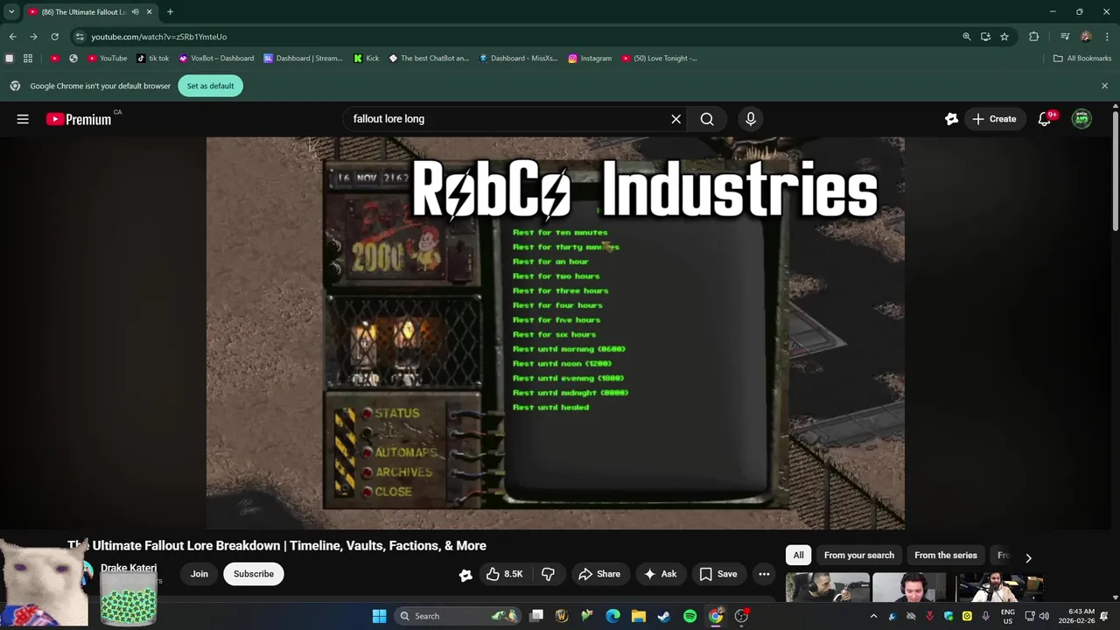The height and width of the screenshot is (630, 1120).
Task: Click the magnifier search button
Action: click(x=707, y=119)
